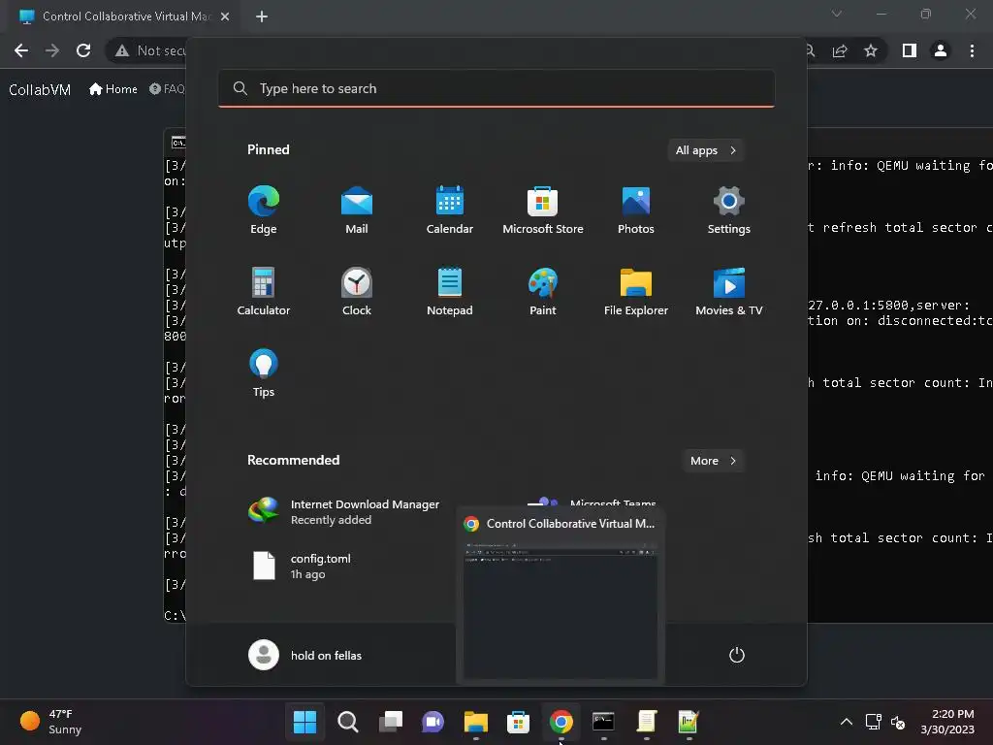Viewport: 993px width, 745px height.
Task: Open Task View on taskbar
Action: point(390,722)
